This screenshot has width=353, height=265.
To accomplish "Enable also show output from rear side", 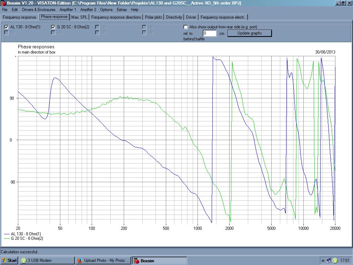I will pos(185,27).
